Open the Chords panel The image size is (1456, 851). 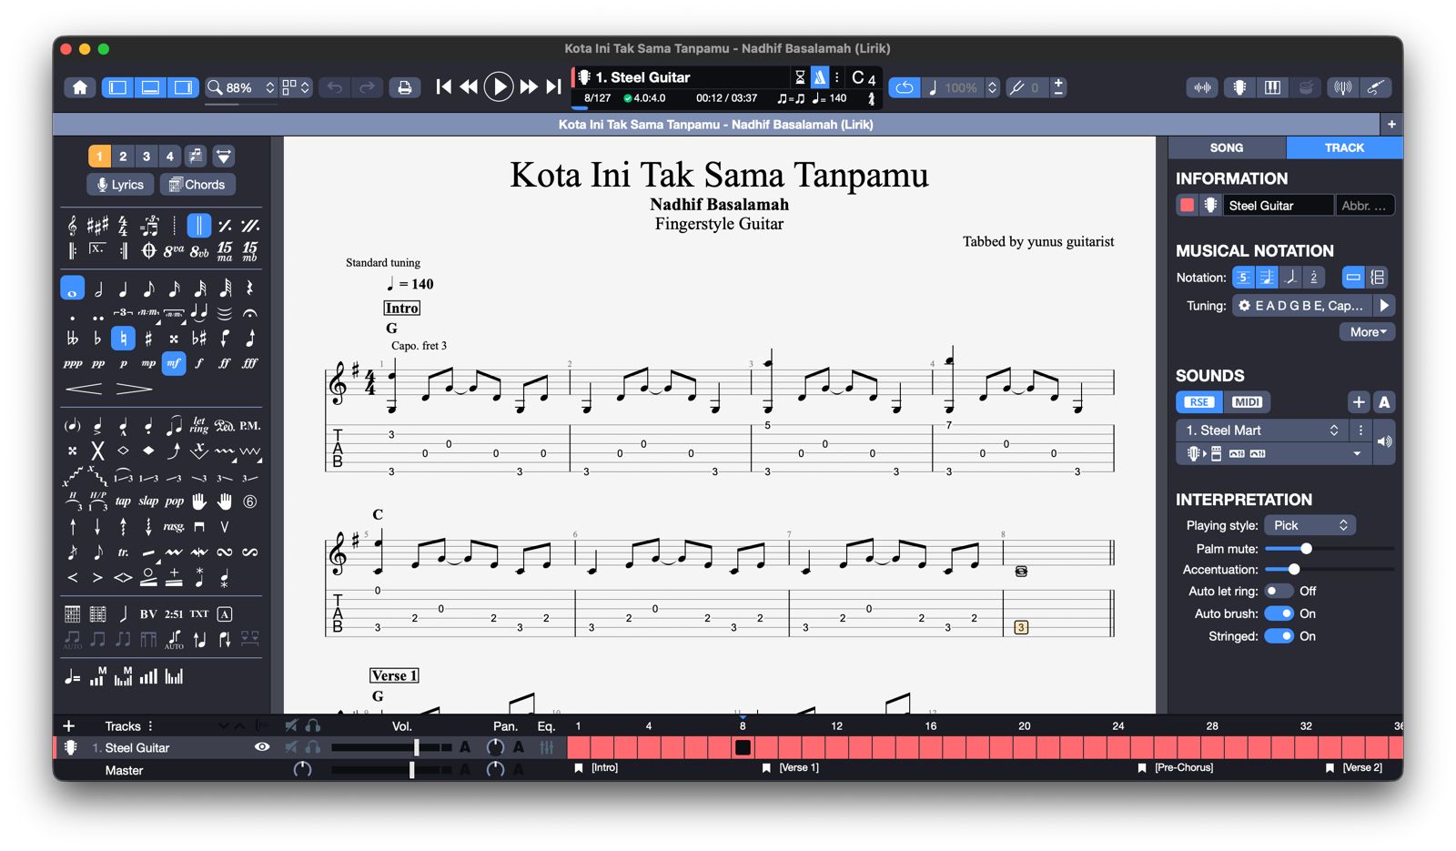point(197,185)
